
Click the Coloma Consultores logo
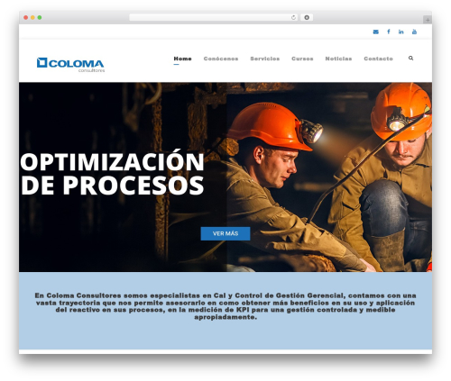click(x=70, y=65)
